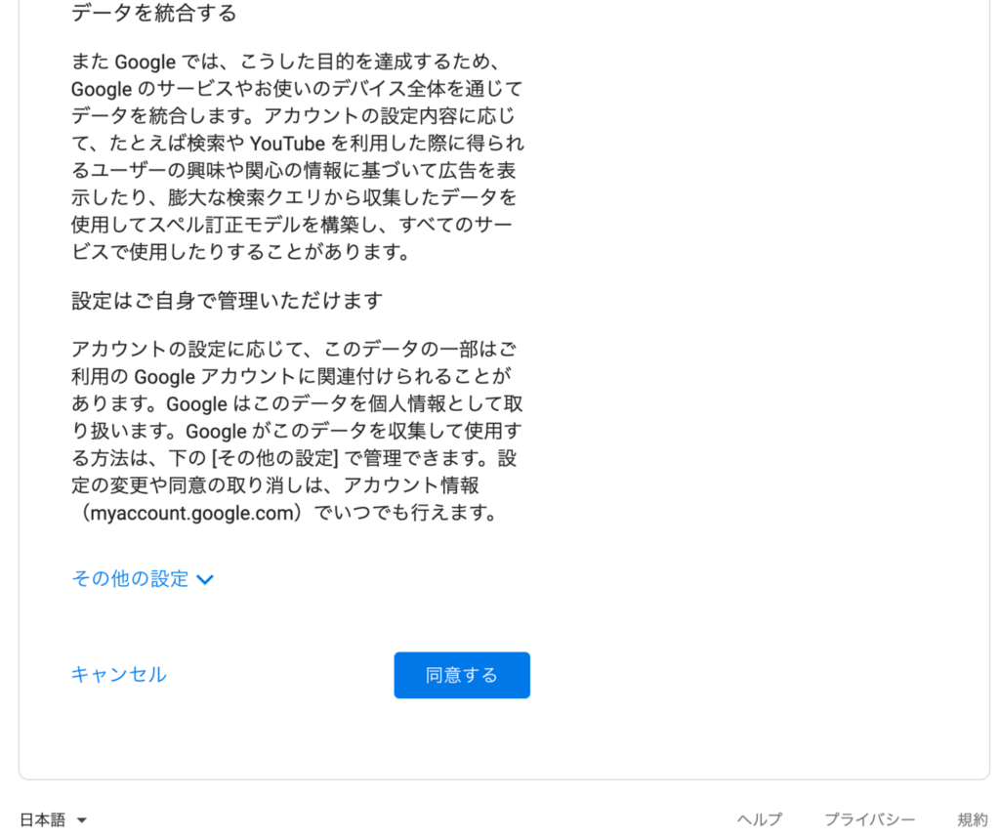The width and height of the screenshot is (1000, 838).
Task: Open the 規約 footer link
Action: point(973,819)
